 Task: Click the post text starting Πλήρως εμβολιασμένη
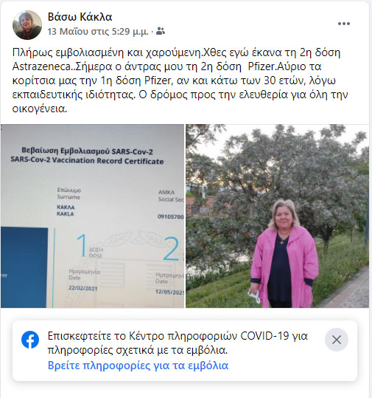(180, 80)
